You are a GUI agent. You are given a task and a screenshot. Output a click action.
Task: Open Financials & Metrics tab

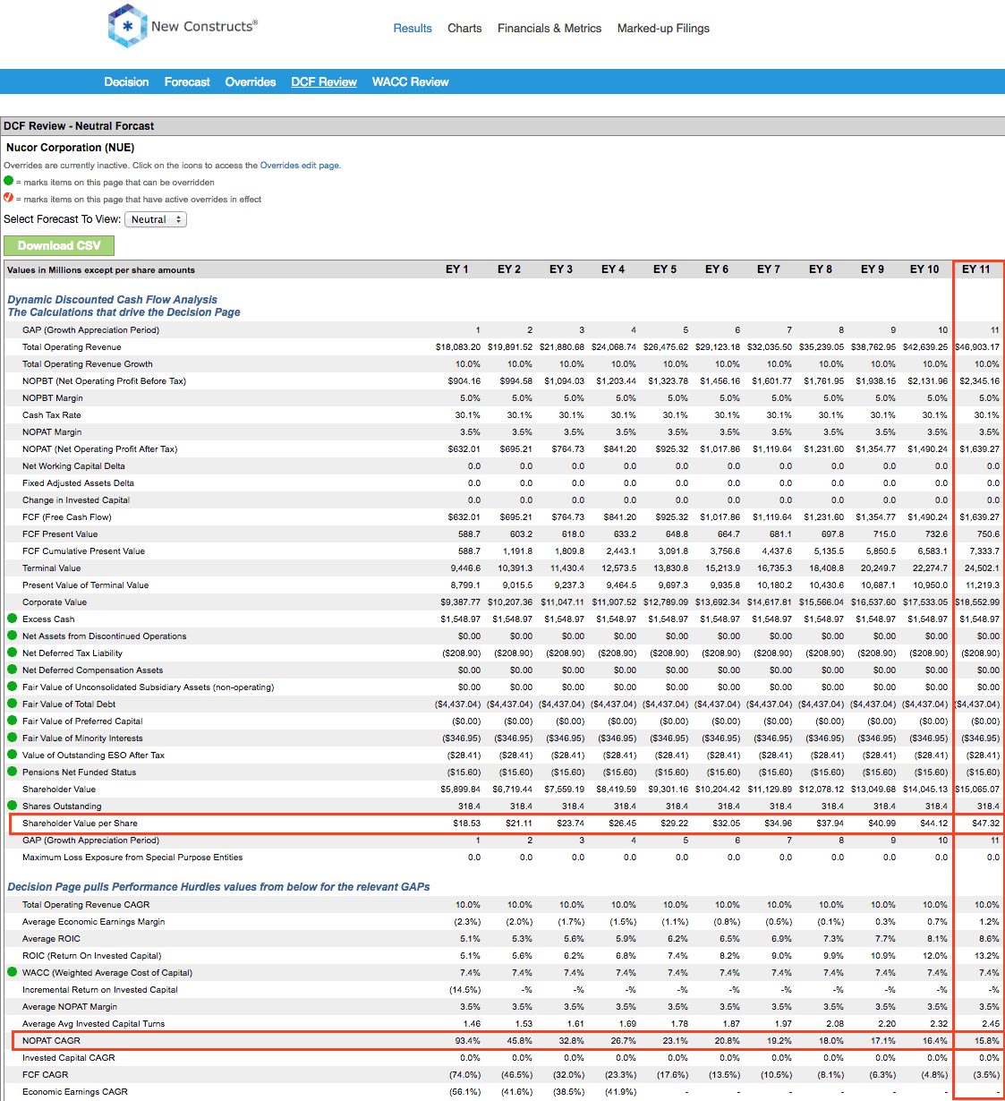tap(549, 29)
